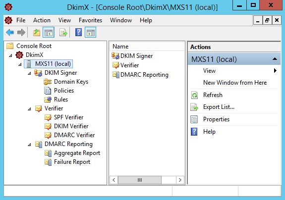The height and width of the screenshot is (200, 285).
Task: Click the horizontal scrollbar thumb
Action: 140,180
